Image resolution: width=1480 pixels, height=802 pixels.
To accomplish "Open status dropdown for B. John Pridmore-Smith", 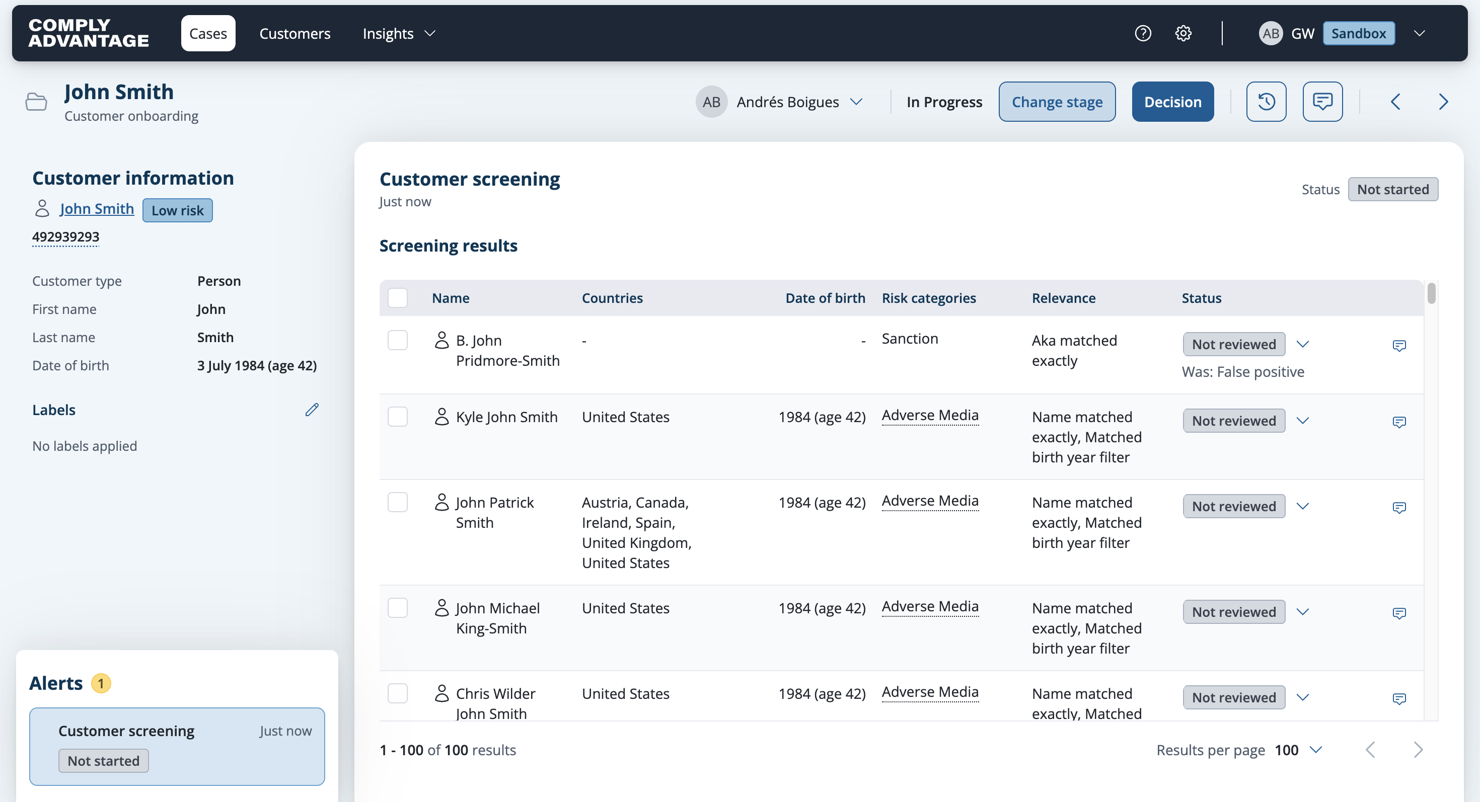I will coord(1302,345).
